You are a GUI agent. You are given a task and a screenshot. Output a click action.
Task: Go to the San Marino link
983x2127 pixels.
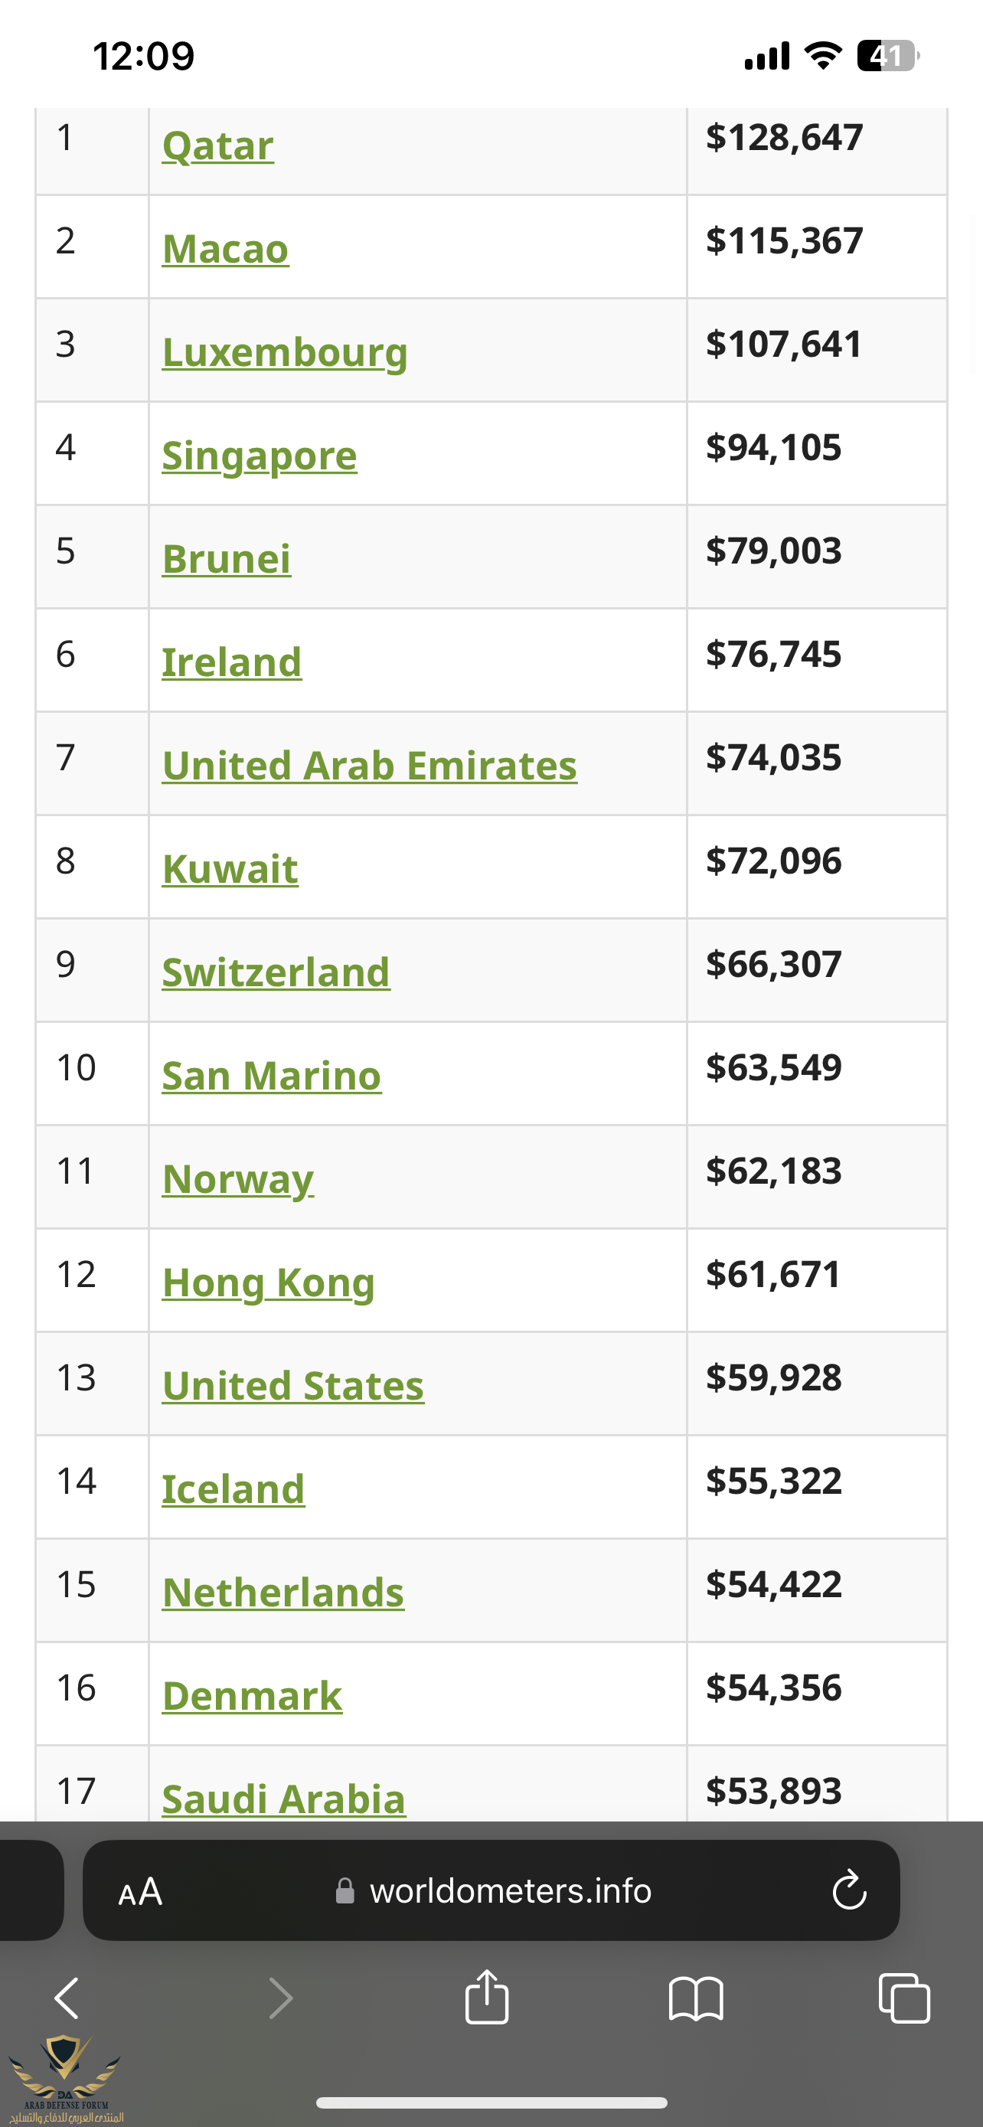[x=272, y=1076]
